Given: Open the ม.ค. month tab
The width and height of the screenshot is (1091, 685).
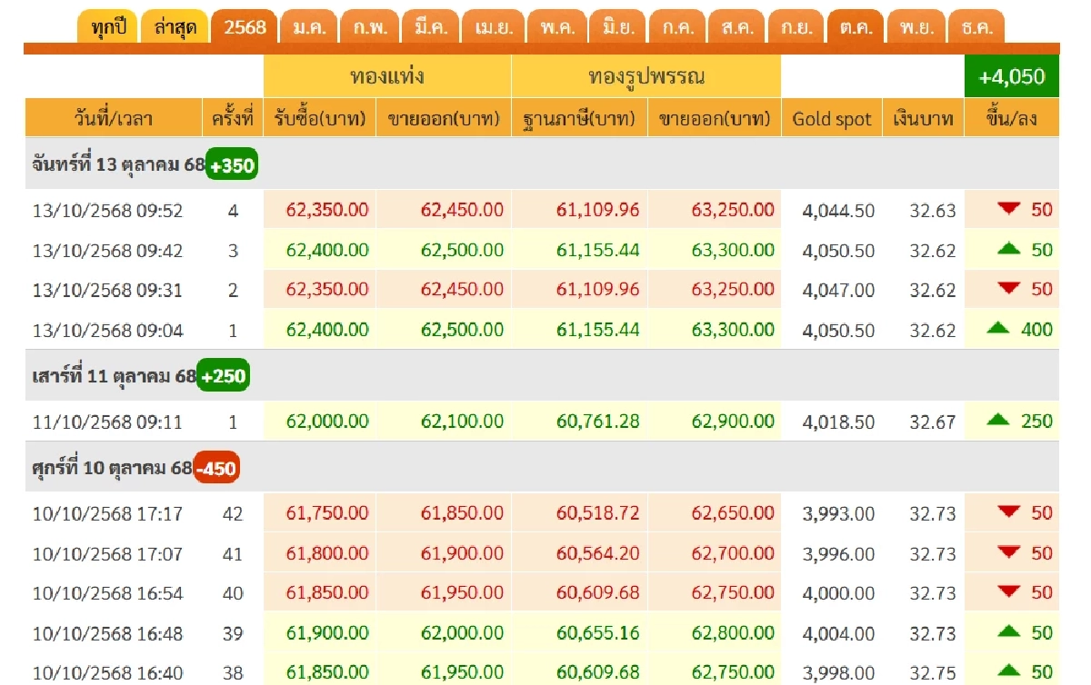Looking at the screenshot, I should point(309,26).
